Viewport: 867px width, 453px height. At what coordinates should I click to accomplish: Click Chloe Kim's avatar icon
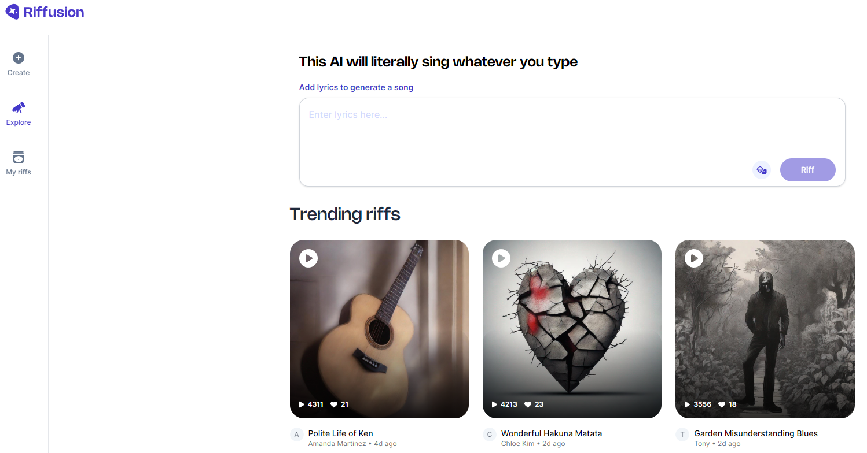pyautogui.click(x=490, y=435)
